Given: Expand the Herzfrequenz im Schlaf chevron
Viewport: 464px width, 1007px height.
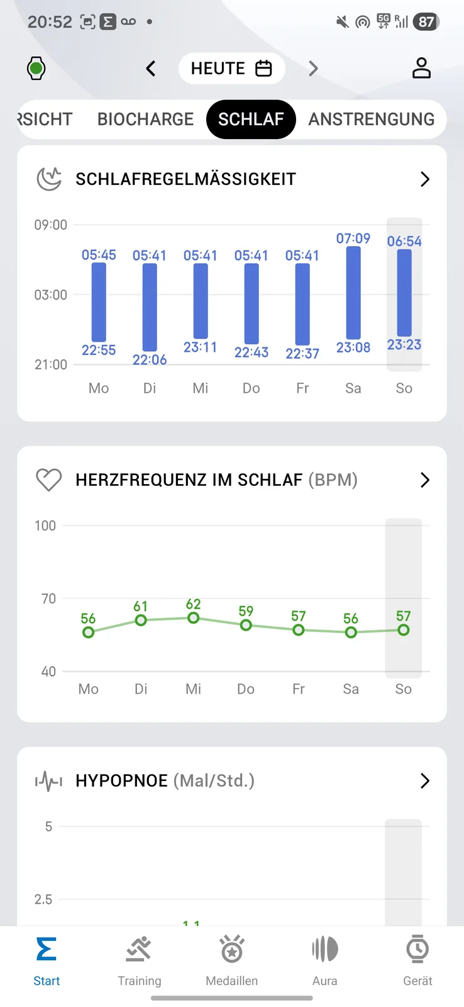Looking at the screenshot, I should (425, 480).
